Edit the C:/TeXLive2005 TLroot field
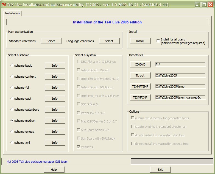 point(181,75)
